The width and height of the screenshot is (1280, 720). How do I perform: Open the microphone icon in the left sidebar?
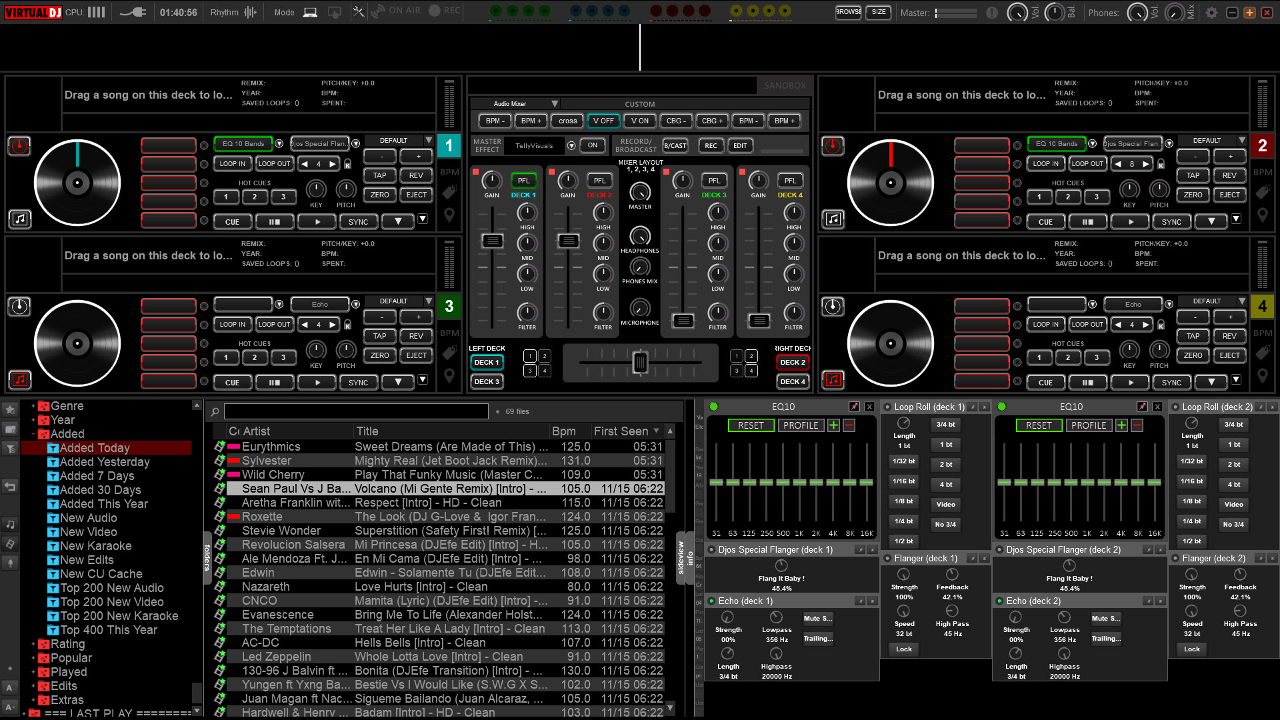[10, 563]
